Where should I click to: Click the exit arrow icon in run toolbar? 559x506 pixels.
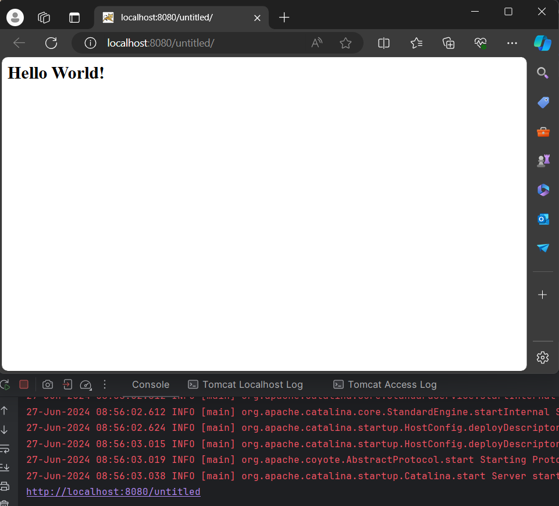click(67, 384)
